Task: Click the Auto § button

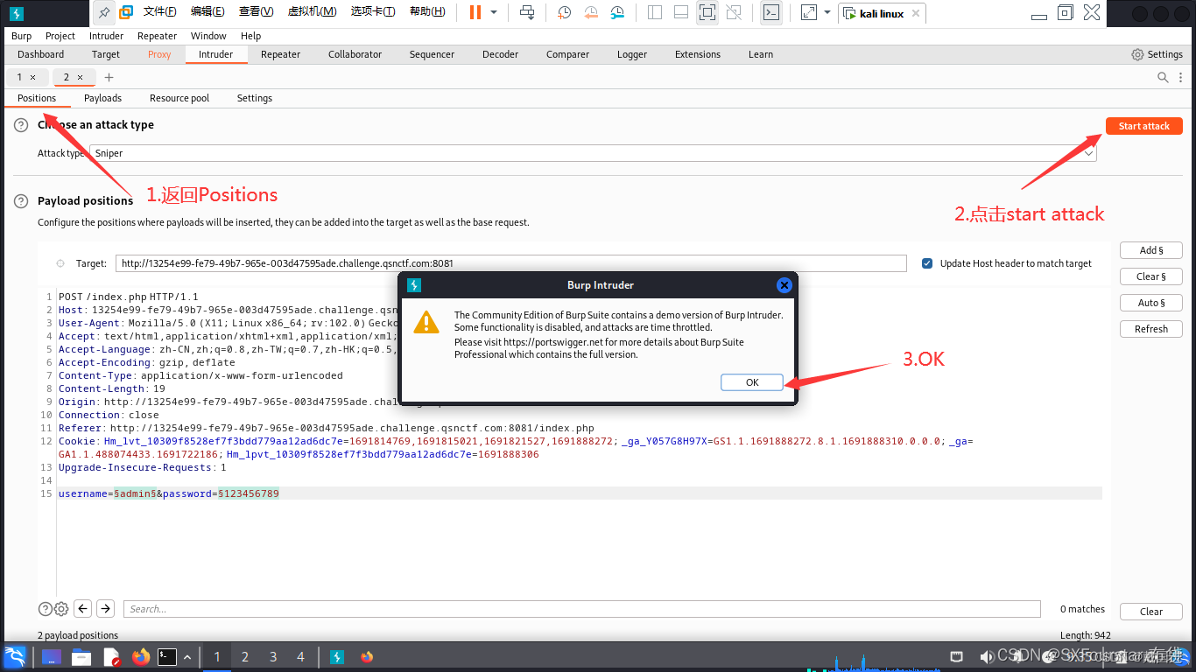Action: 1151,303
